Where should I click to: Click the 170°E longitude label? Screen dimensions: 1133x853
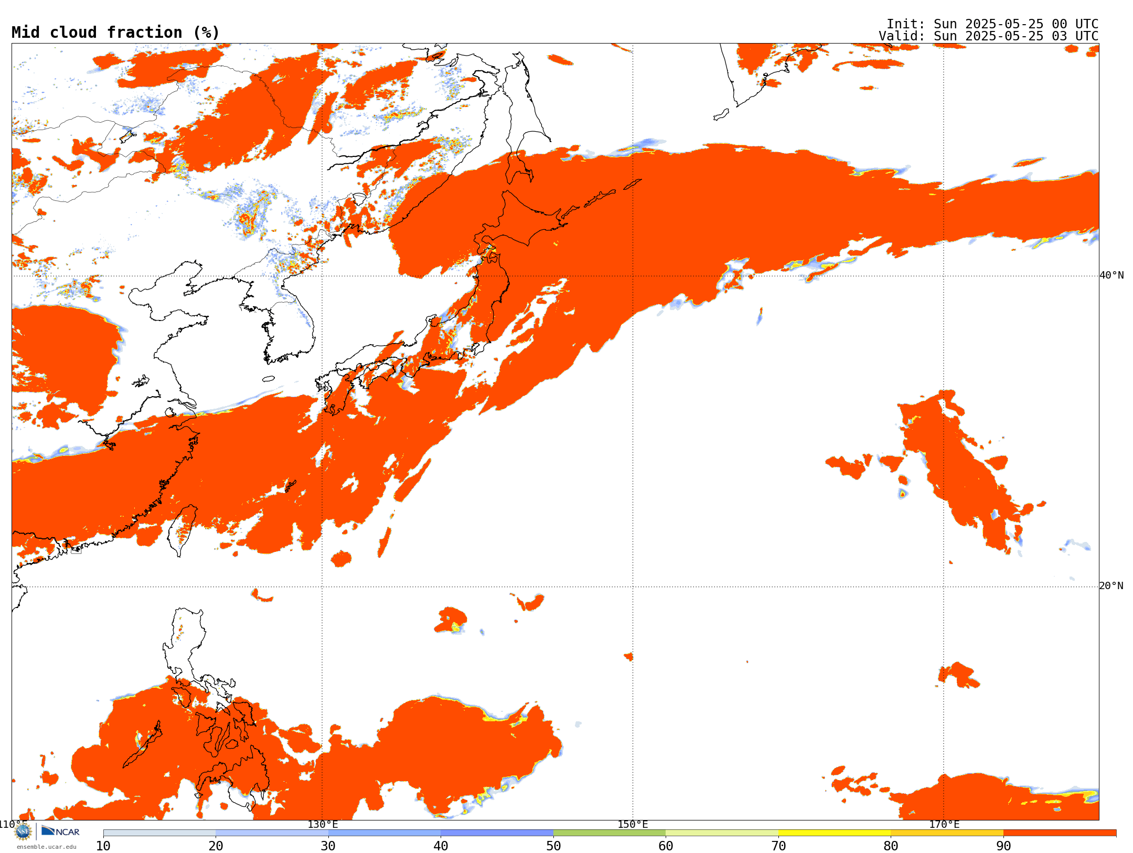pos(944,824)
